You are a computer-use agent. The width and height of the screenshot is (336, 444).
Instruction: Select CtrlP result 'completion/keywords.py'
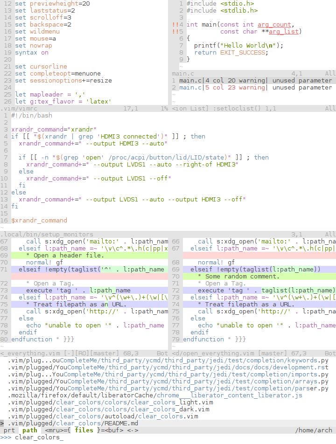168,361
